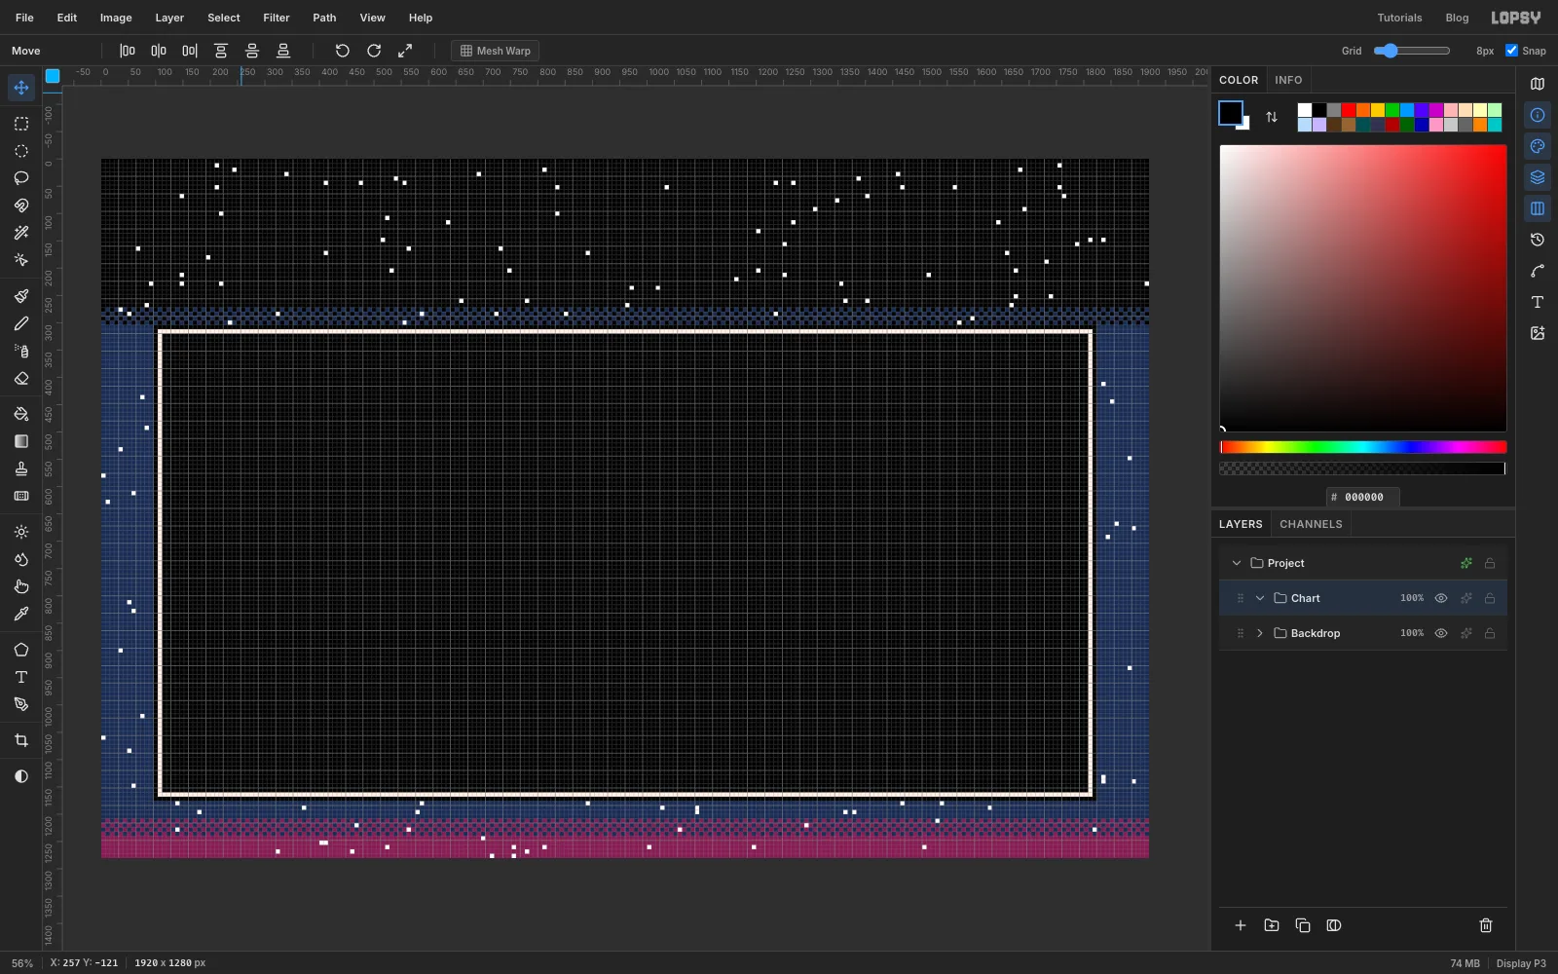Duplicate the selected layer
Screen dimensions: 1558x974
click(x=1303, y=925)
